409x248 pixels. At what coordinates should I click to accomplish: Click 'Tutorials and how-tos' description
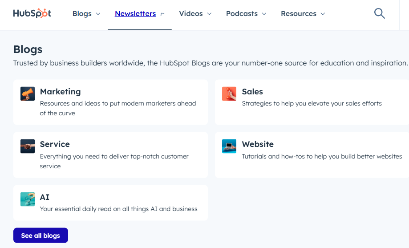(x=322, y=156)
